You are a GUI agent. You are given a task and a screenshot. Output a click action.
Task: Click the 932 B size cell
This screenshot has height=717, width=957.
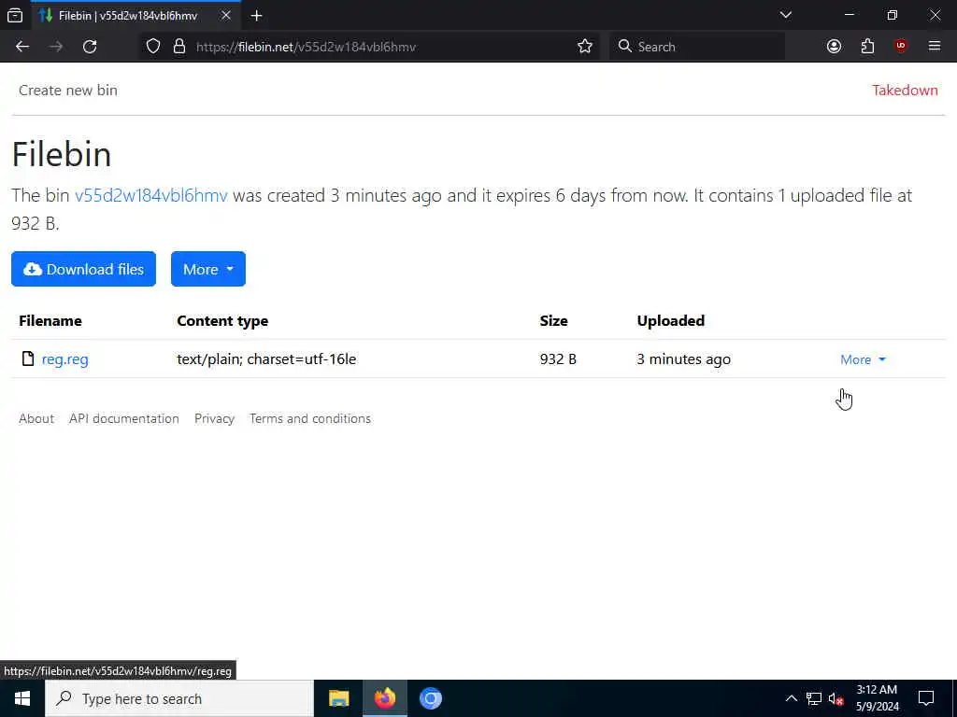click(558, 359)
